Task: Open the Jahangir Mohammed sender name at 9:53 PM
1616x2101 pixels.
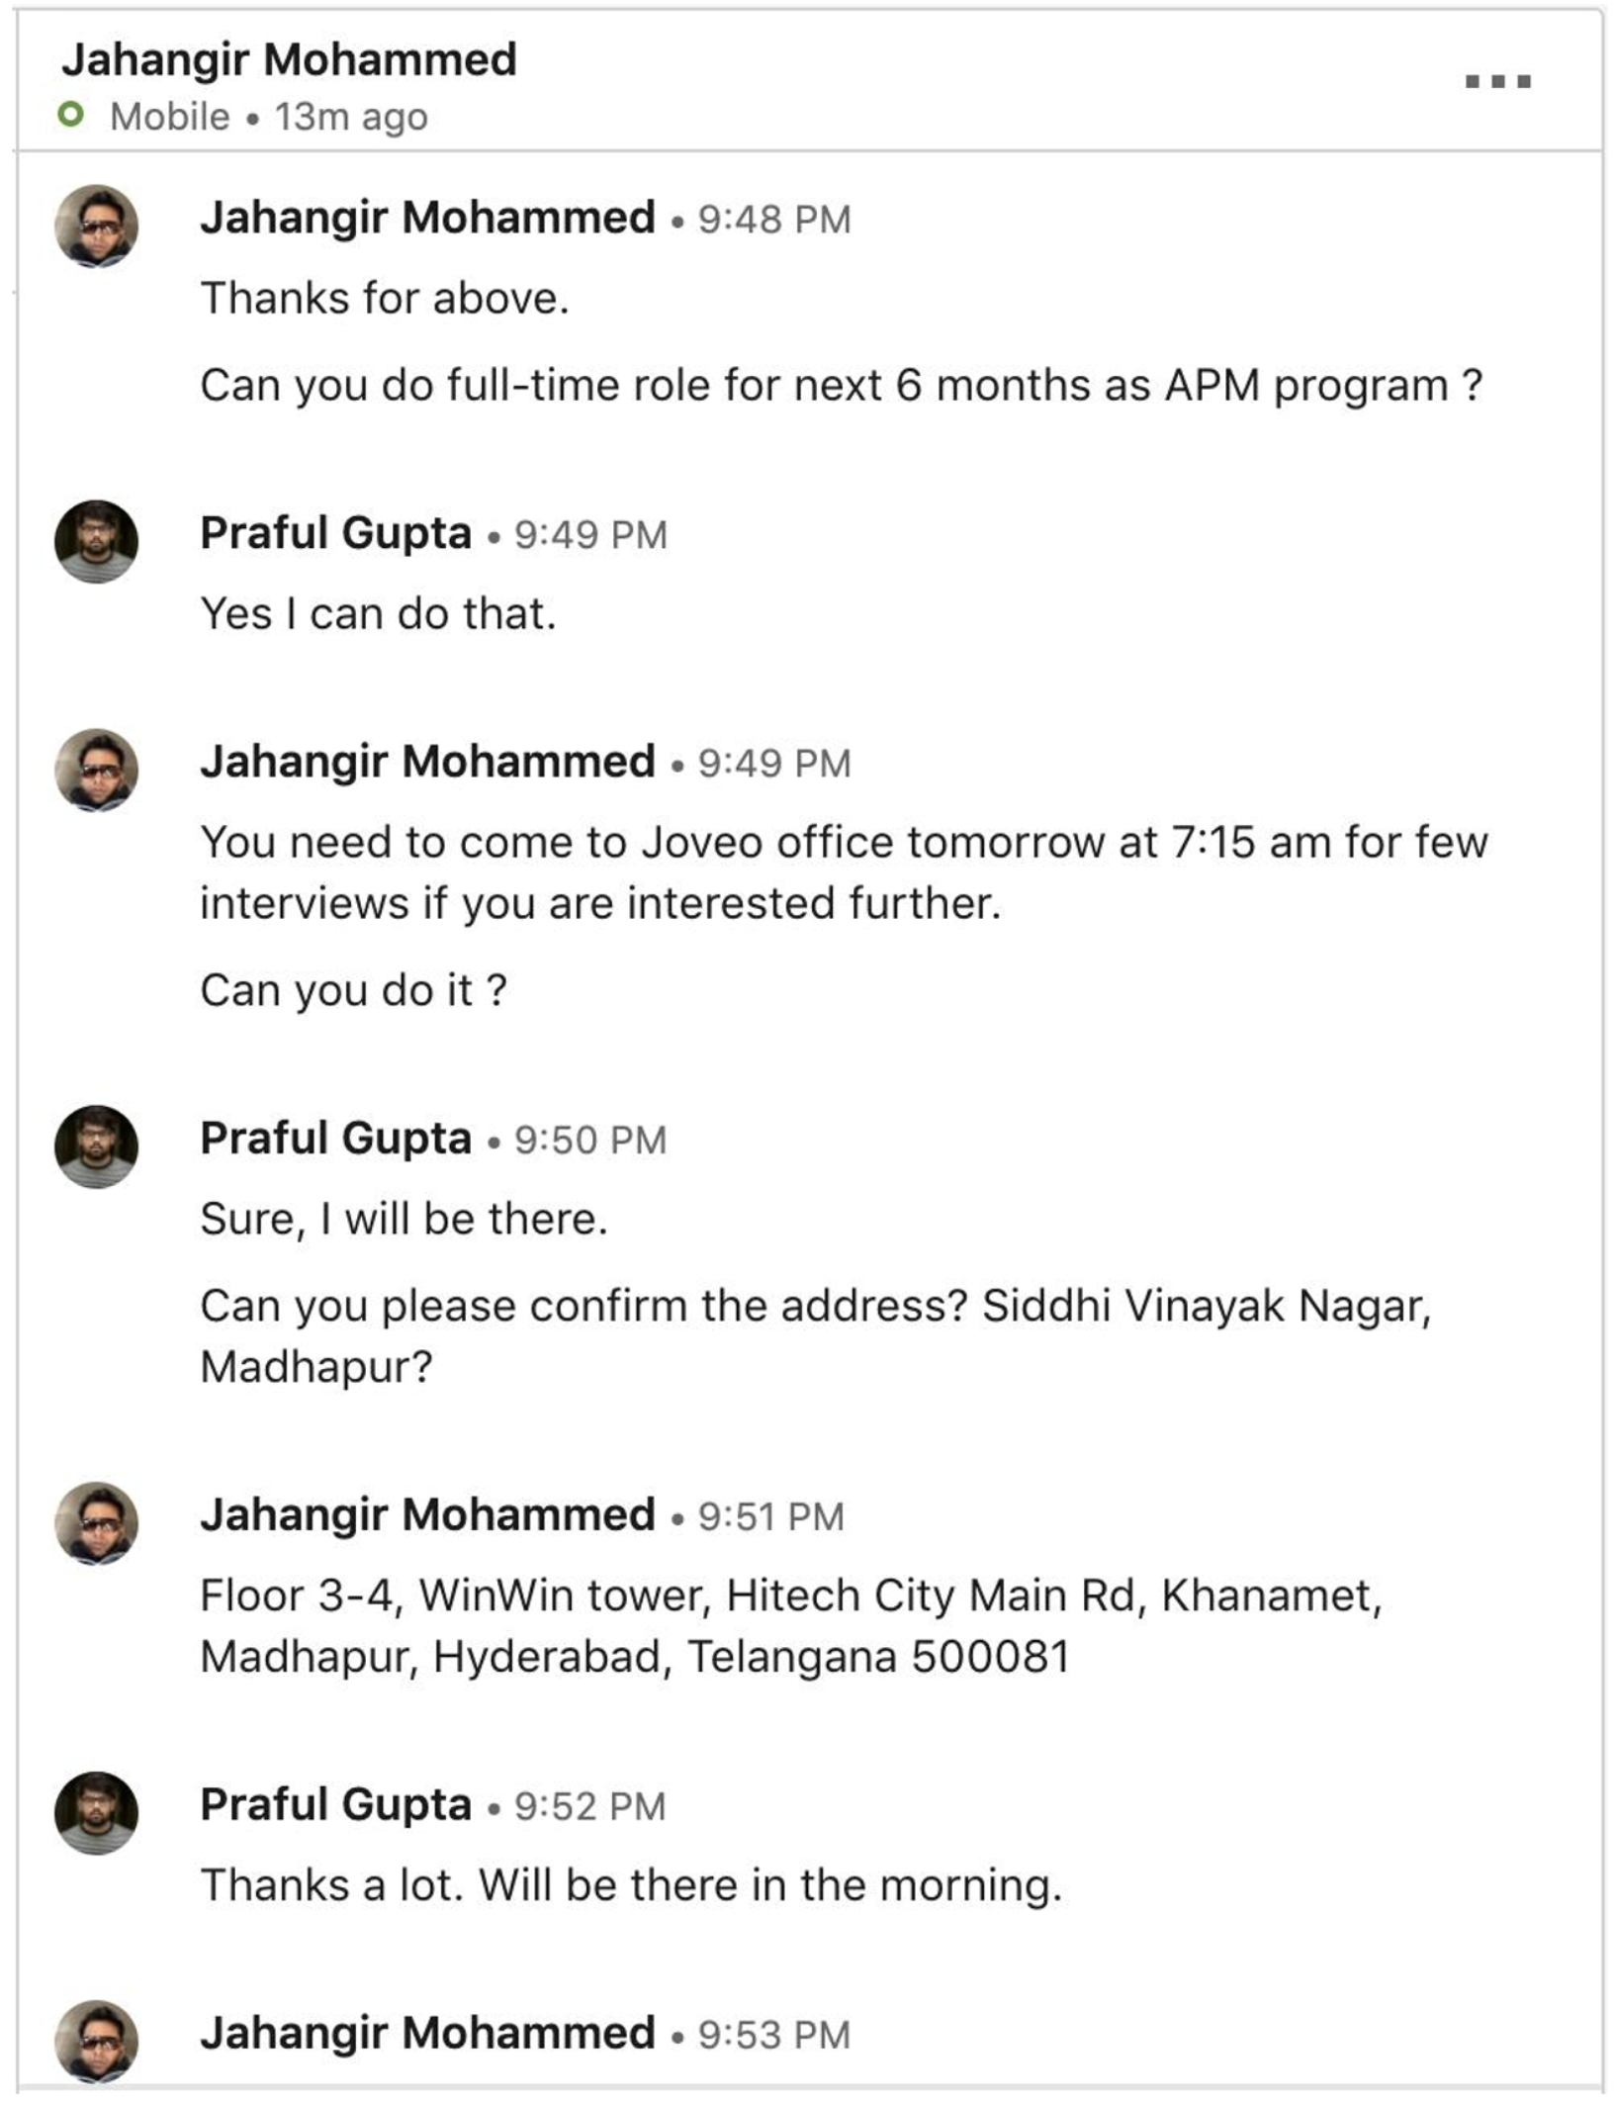Action: click(x=427, y=2034)
